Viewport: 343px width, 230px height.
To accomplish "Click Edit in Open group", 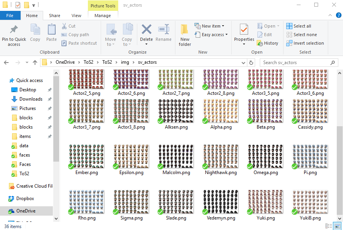I will point(265,35).
